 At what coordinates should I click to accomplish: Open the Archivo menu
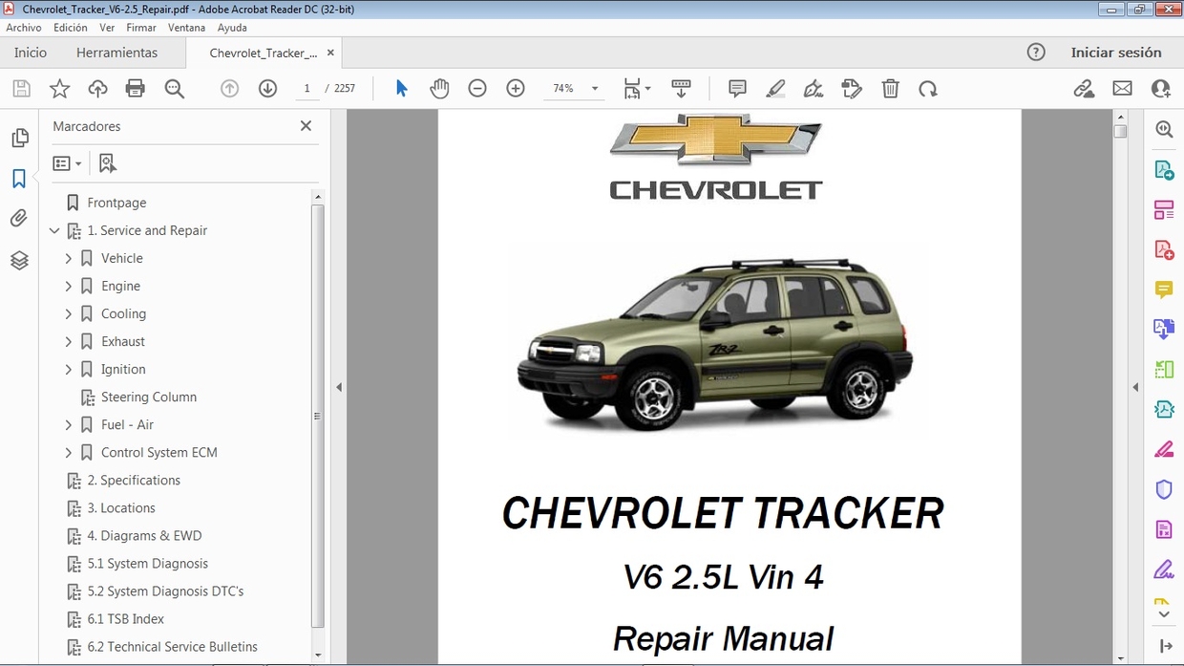coord(24,28)
